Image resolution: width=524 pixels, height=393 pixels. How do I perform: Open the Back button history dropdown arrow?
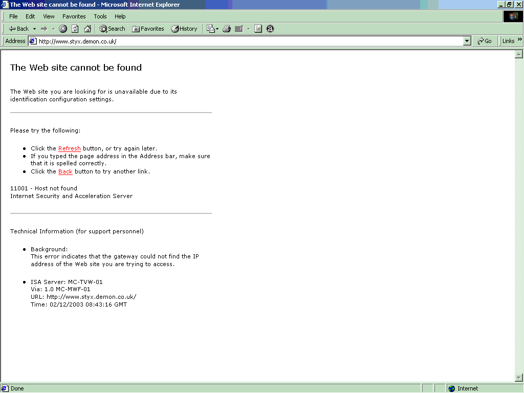pyautogui.click(x=34, y=29)
